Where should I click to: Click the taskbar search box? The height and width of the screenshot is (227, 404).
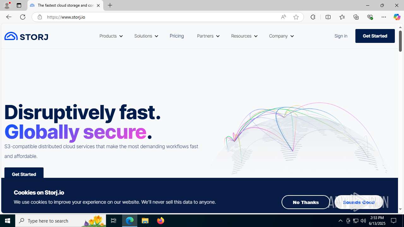click(x=61, y=221)
